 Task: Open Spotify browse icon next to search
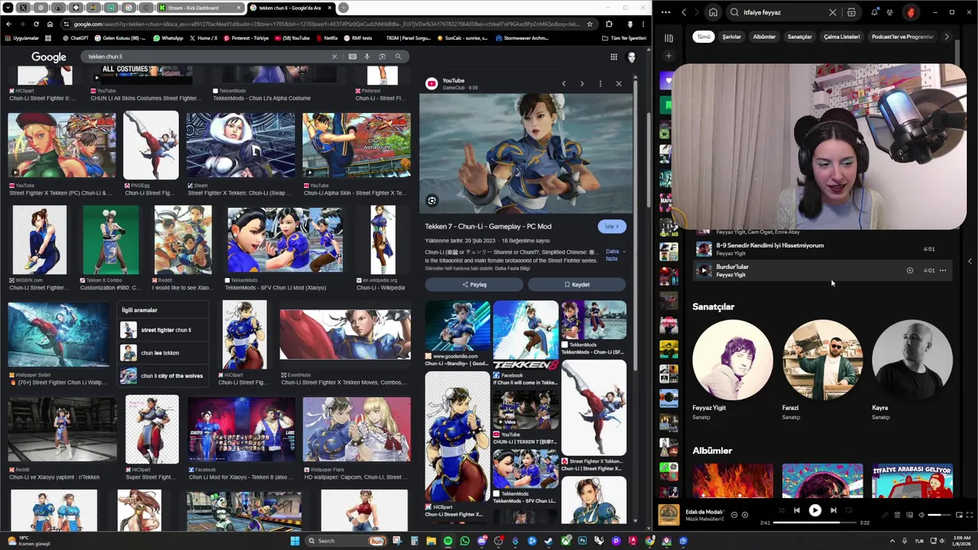[x=851, y=12]
